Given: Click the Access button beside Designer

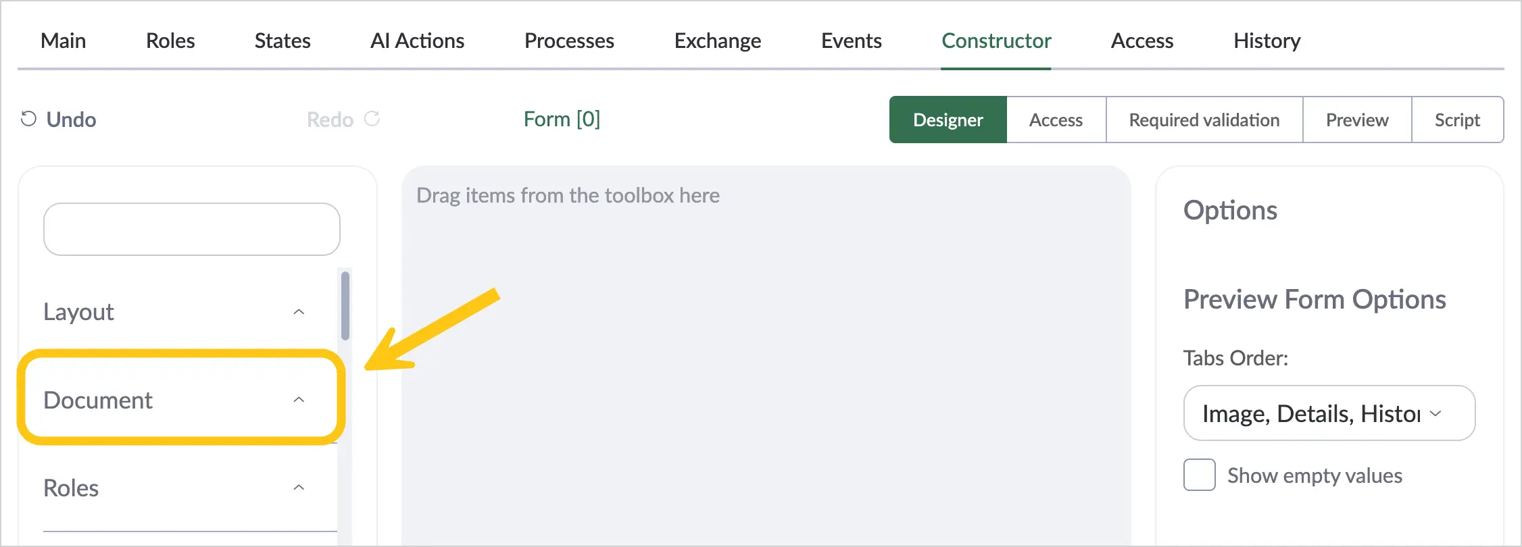Looking at the screenshot, I should tap(1056, 120).
